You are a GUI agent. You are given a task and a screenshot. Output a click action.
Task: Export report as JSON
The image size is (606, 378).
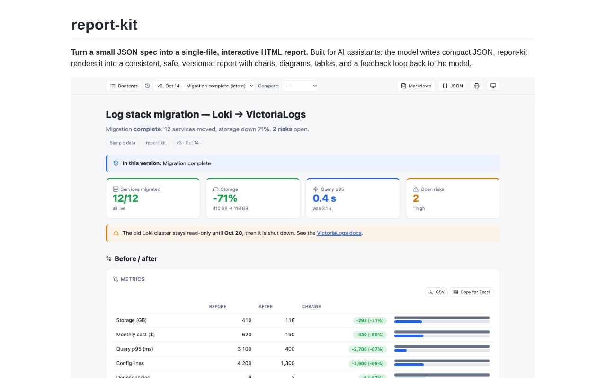coord(452,86)
